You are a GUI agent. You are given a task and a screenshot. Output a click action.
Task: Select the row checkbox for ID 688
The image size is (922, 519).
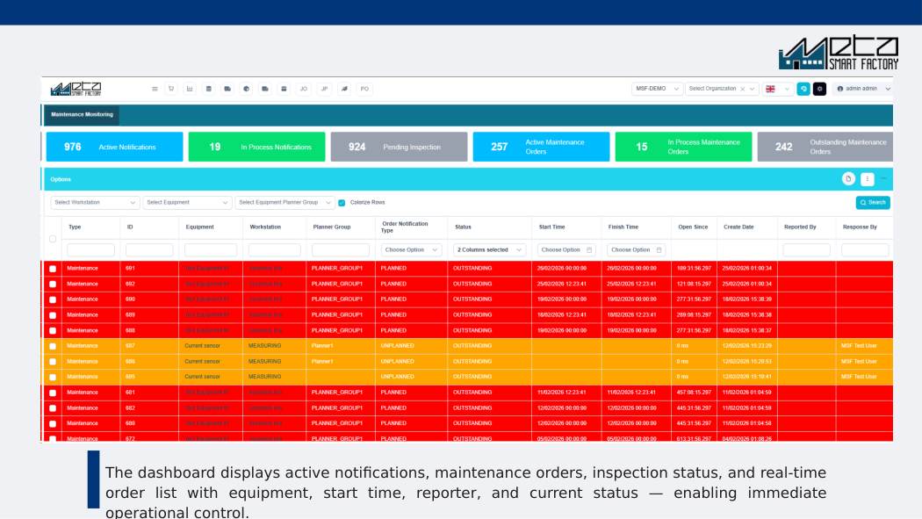coord(53,331)
